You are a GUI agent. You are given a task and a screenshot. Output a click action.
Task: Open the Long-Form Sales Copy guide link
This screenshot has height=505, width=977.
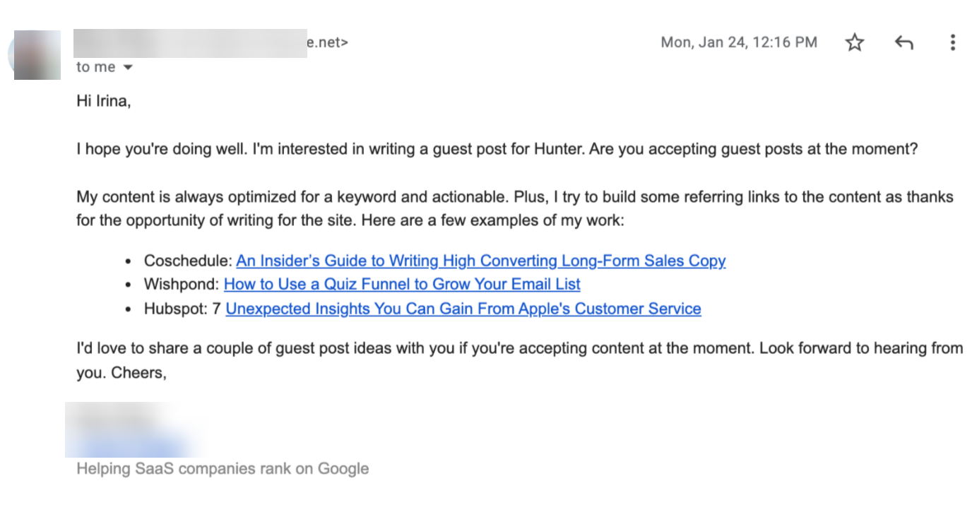click(480, 261)
